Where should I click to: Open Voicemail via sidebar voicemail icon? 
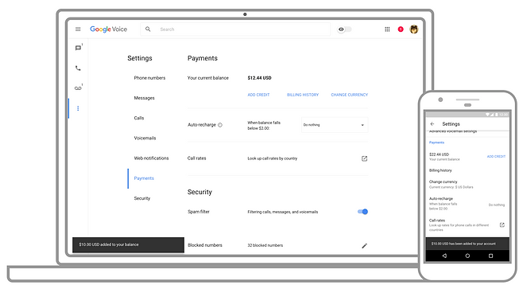tap(78, 88)
